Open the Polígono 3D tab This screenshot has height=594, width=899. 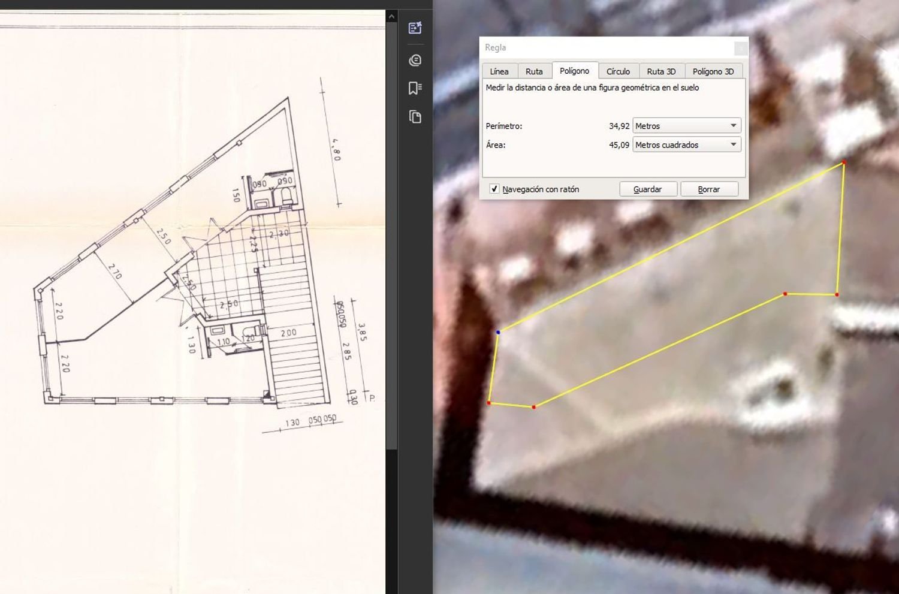[713, 71]
